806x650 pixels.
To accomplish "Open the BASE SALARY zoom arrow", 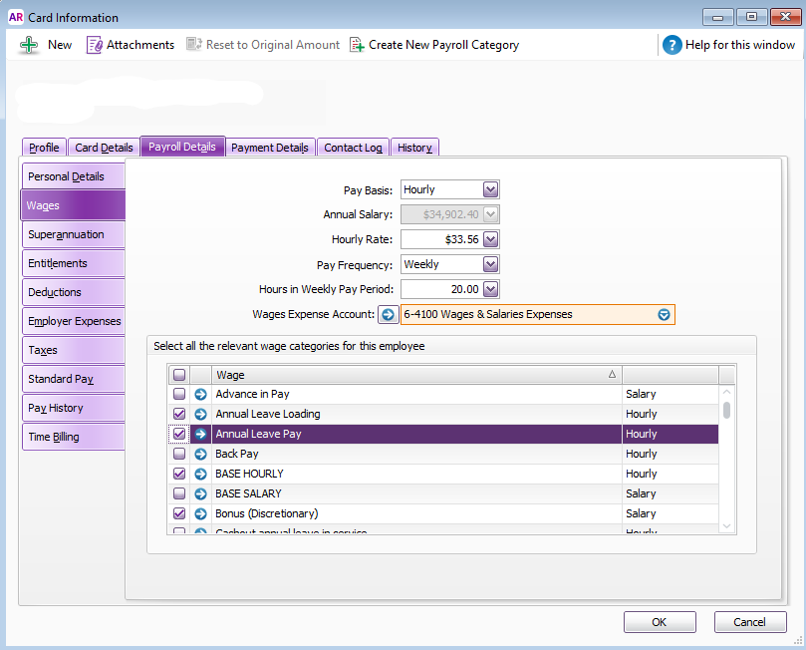I will (200, 494).
